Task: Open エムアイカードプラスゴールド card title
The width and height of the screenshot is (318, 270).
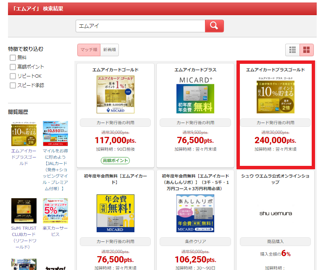Action: (276, 70)
